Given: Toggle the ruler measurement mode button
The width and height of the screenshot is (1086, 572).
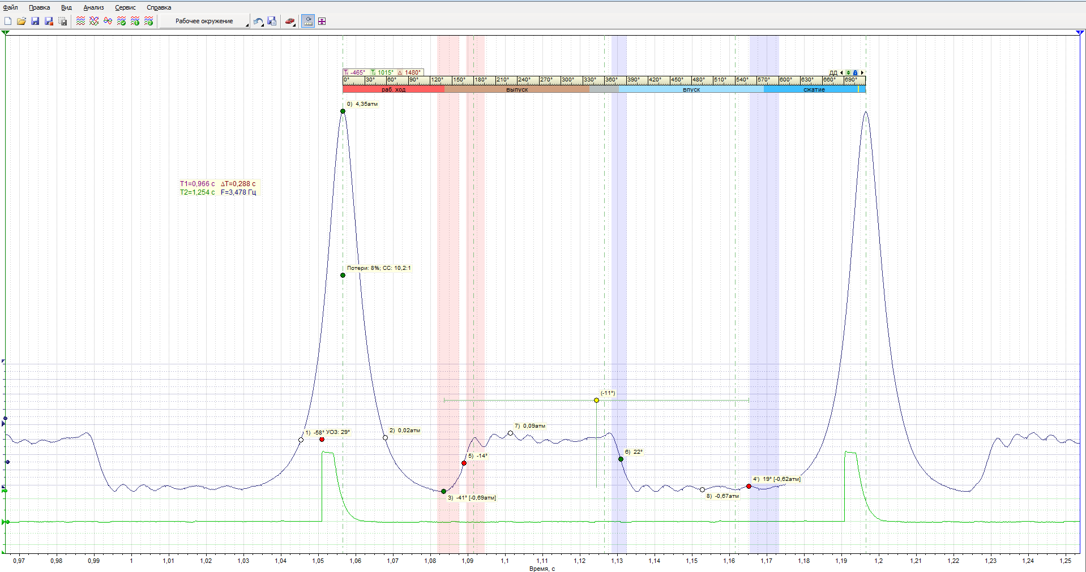Looking at the screenshot, I should 308,21.
